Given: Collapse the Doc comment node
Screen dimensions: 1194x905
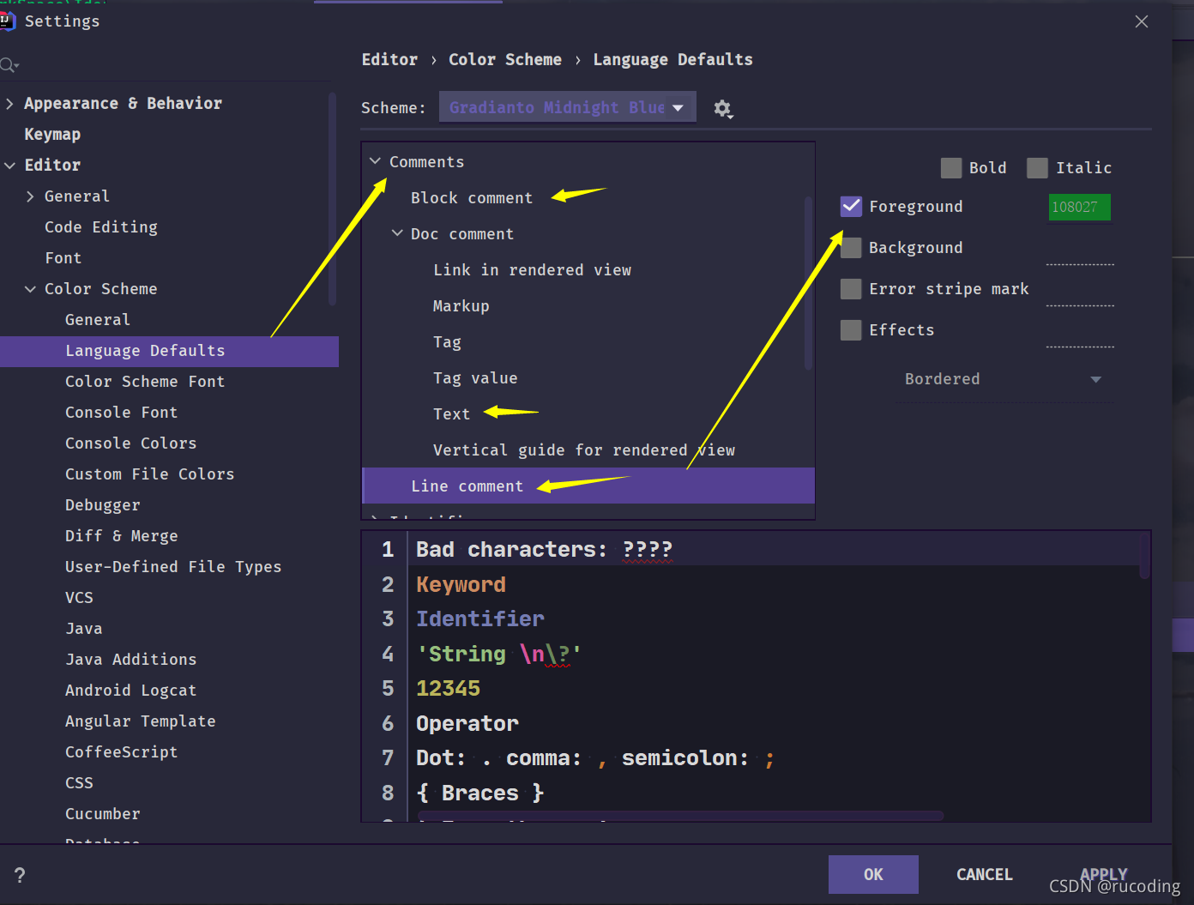Looking at the screenshot, I should 397,233.
